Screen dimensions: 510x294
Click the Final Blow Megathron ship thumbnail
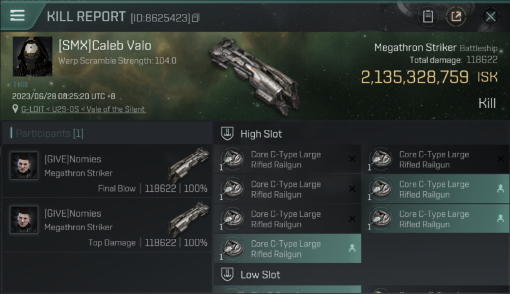[188, 165]
